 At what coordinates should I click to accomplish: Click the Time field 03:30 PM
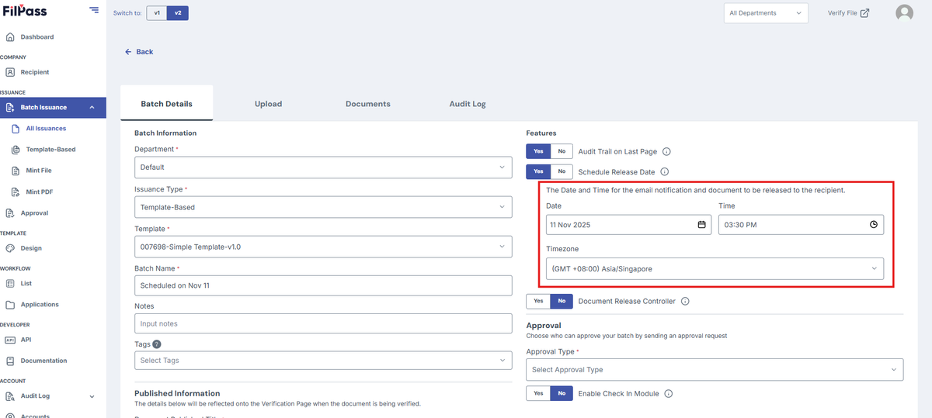[x=801, y=224]
